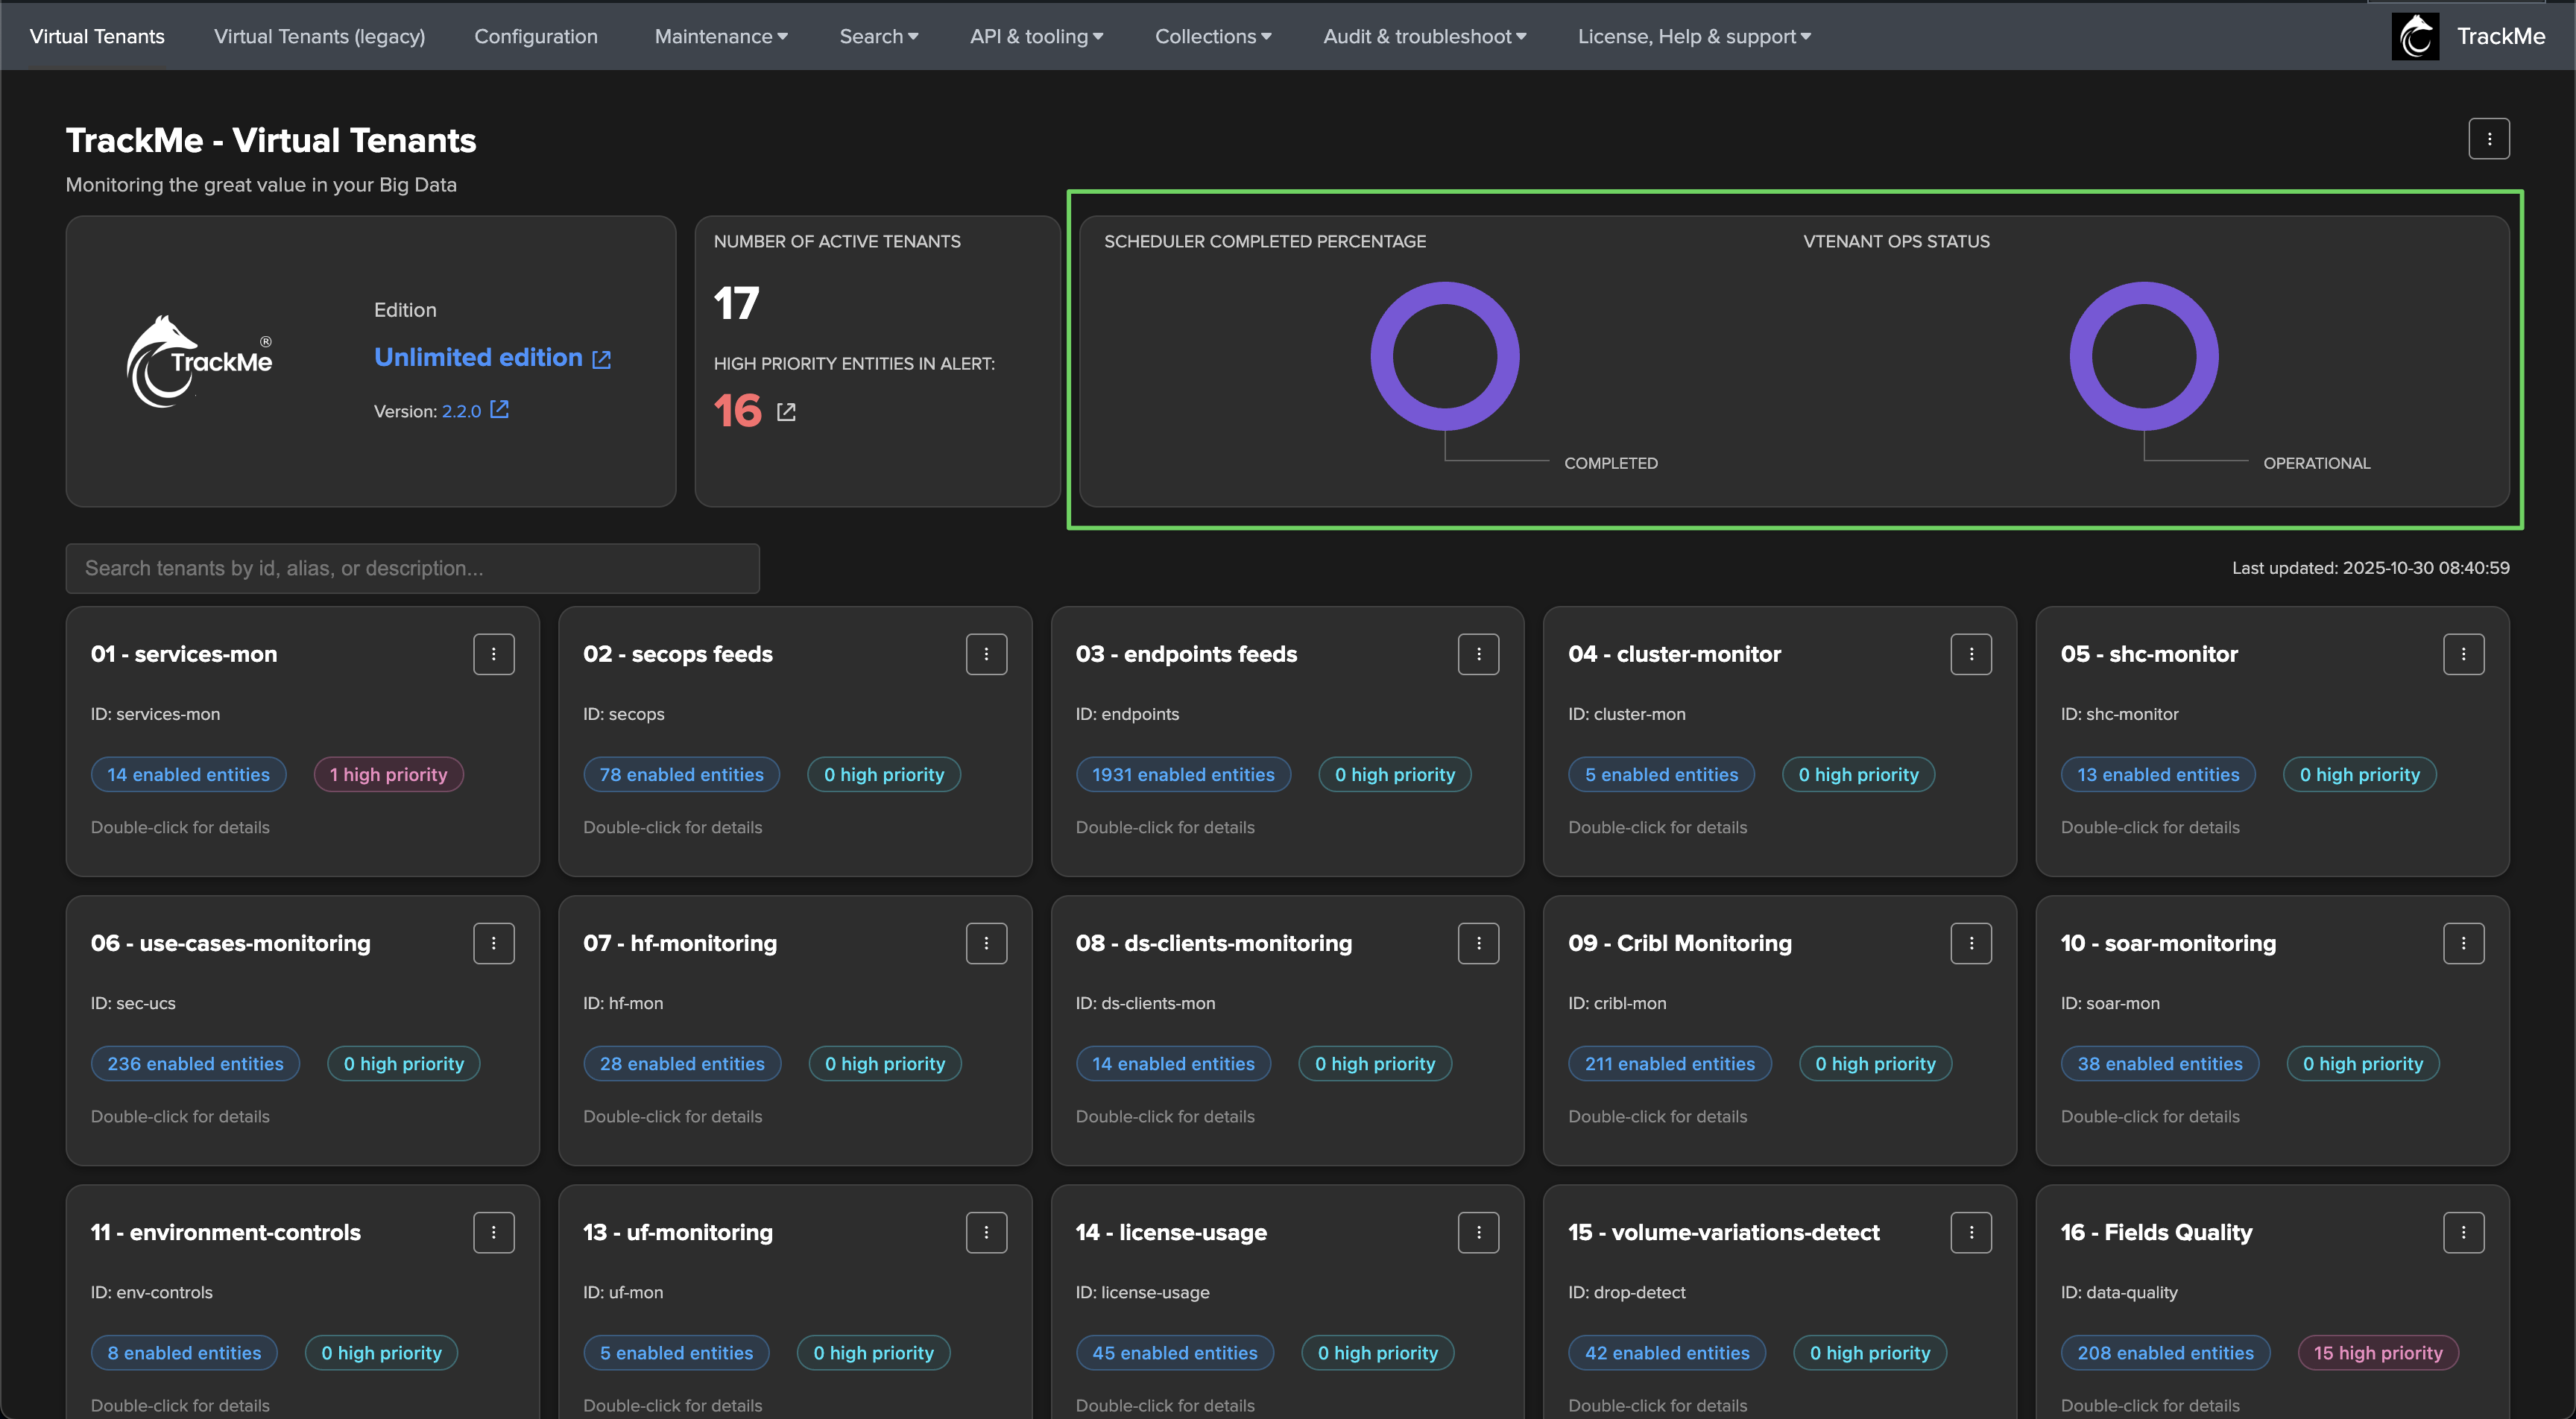
Task: Open the Audit & troubleshoot dropdown
Action: click(1424, 36)
